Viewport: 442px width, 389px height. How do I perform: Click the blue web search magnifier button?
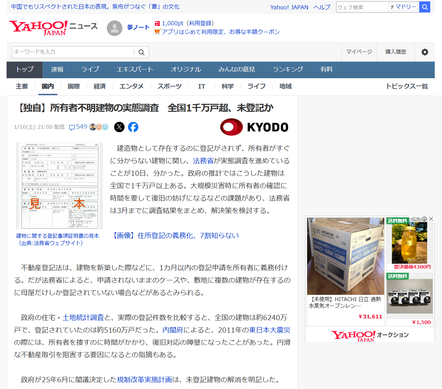tap(425, 7)
